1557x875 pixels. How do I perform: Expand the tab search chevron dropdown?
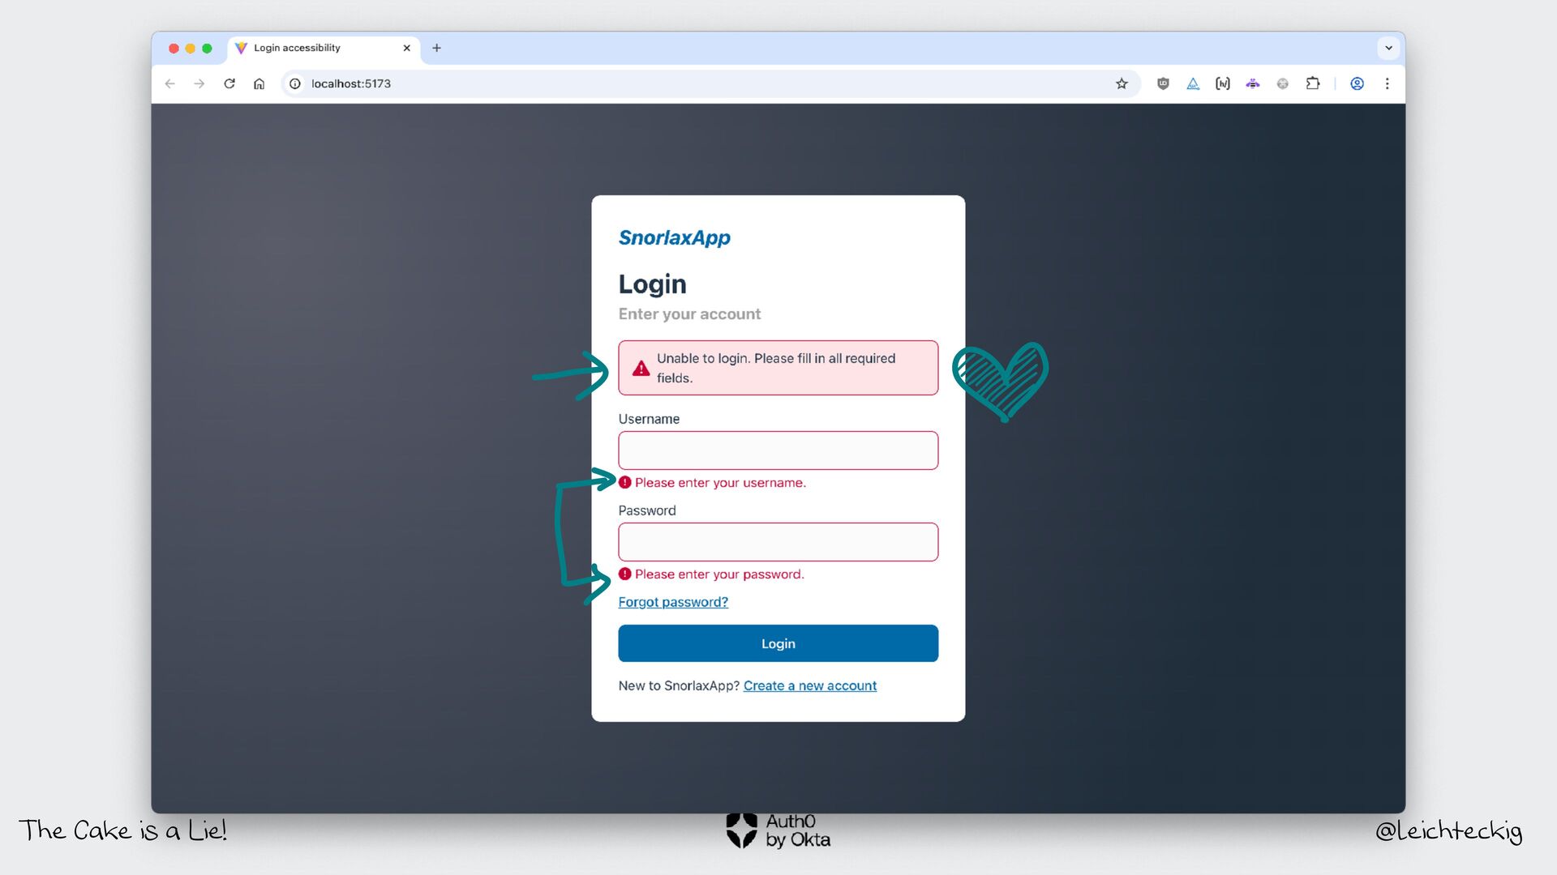coord(1388,48)
